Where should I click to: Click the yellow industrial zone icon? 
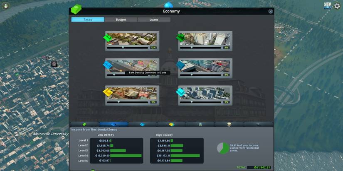coord(108,92)
